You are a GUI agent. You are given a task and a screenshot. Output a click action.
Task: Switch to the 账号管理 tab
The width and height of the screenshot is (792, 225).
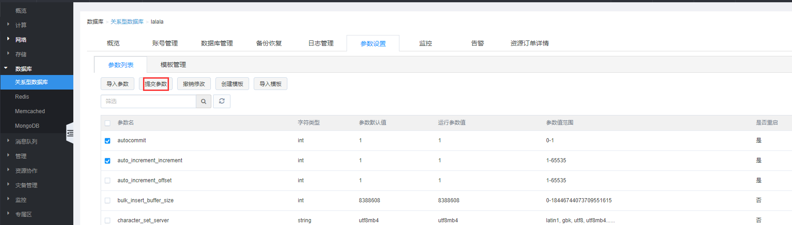[x=165, y=43]
